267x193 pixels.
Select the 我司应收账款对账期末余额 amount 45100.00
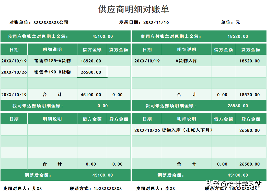[102, 36]
